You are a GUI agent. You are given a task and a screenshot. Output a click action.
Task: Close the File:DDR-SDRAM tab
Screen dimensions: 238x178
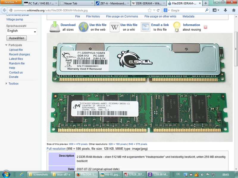[200, 3]
